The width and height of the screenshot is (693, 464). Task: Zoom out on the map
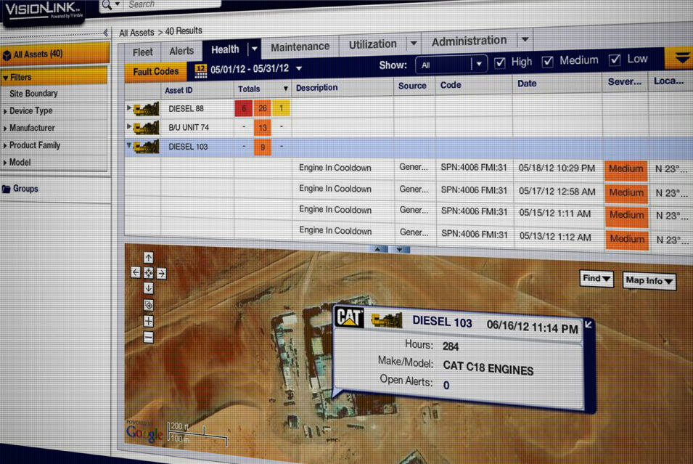pos(149,338)
